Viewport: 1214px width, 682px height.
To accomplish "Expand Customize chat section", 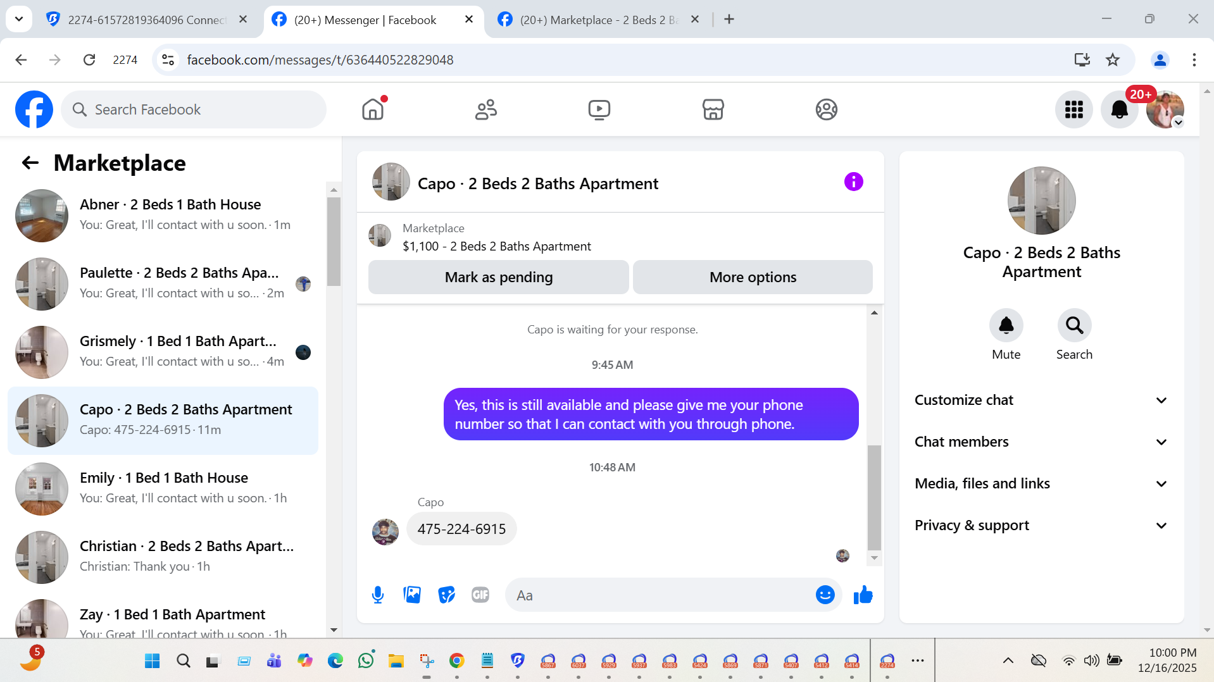I will click(x=1041, y=400).
